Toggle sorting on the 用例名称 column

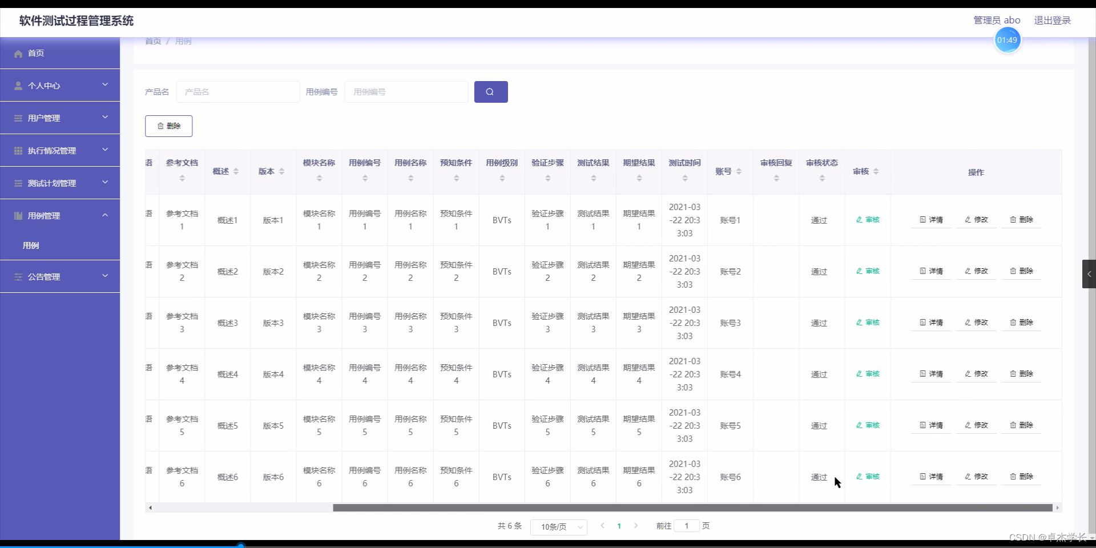click(x=410, y=177)
